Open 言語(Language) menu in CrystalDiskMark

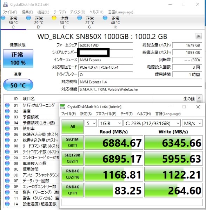(x=168, y=114)
